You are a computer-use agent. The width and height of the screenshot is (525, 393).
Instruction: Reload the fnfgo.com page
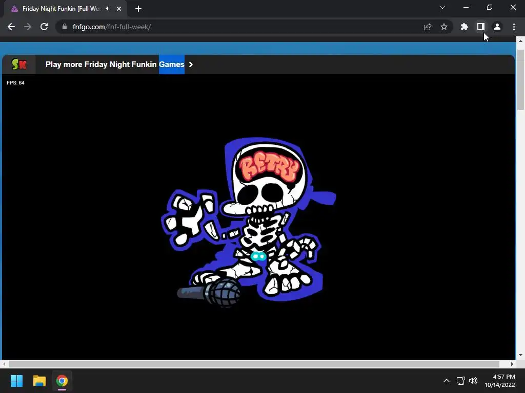44,27
